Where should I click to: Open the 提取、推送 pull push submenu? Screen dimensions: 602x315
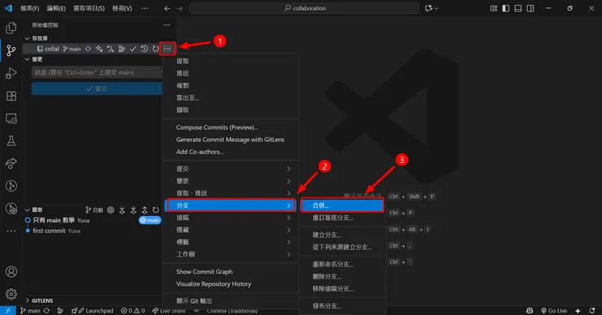(x=230, y=193)
